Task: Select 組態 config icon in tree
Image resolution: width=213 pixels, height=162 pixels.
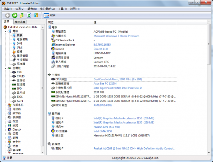Action: 10,146
